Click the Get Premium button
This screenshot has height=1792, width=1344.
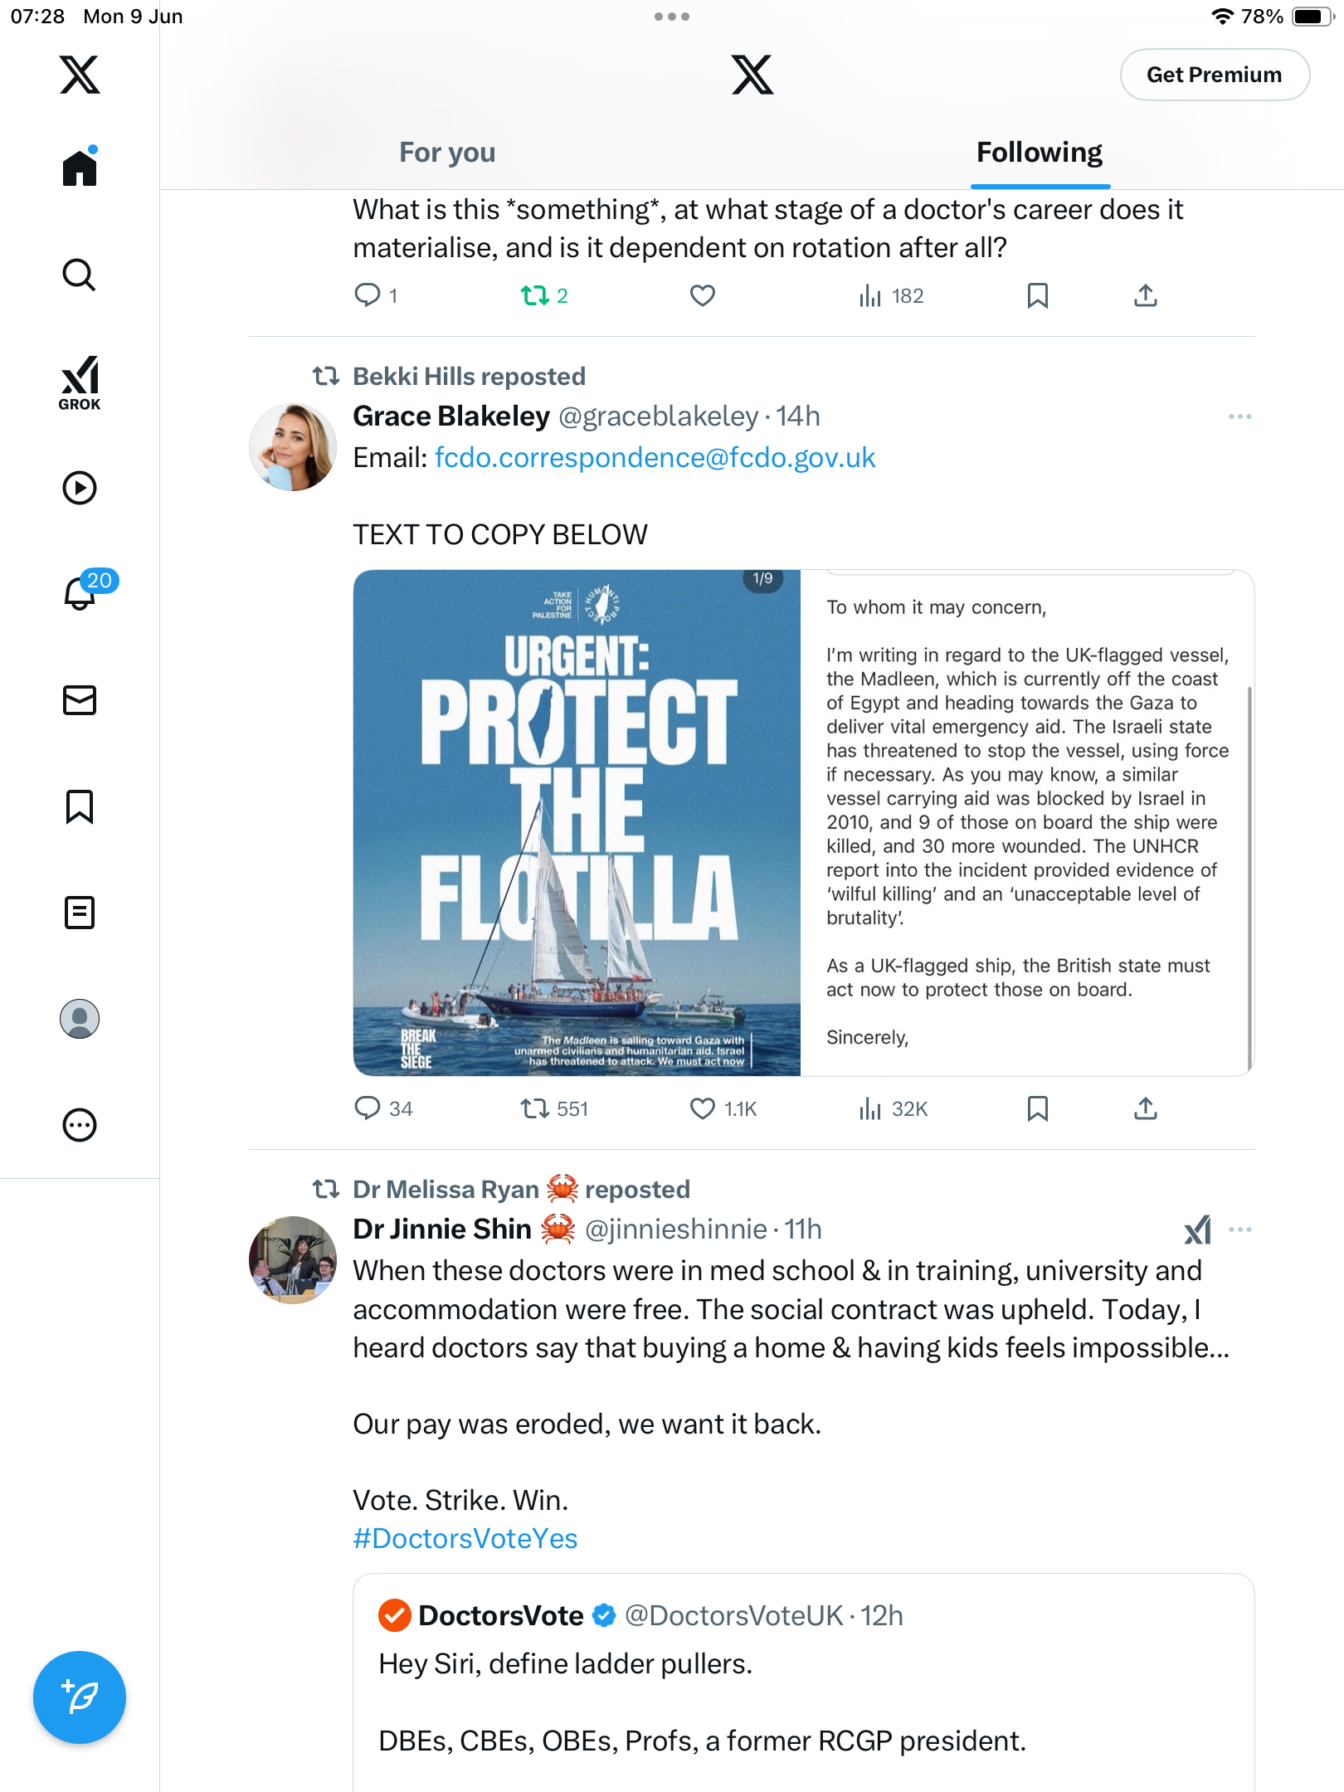click(x=1215, y=75)
